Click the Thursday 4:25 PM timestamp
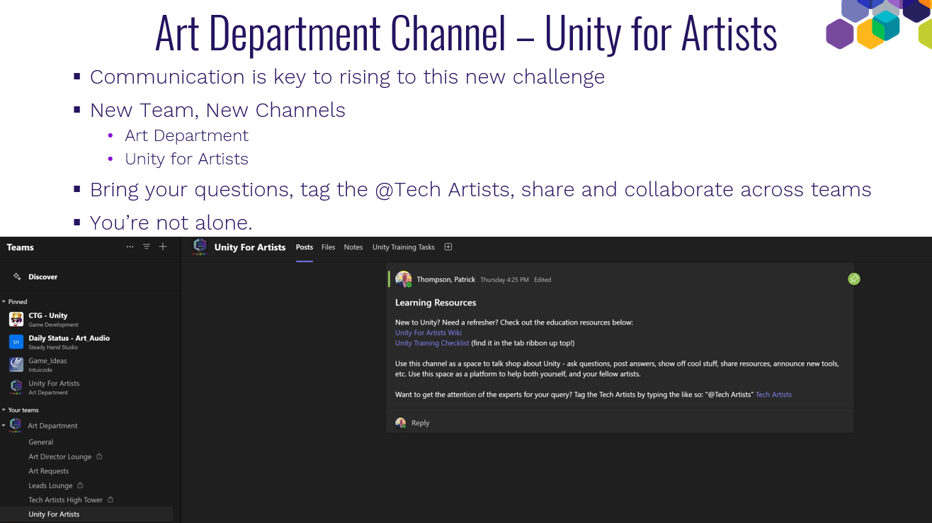Screen dimensions: 932x523 pos(504,280)
